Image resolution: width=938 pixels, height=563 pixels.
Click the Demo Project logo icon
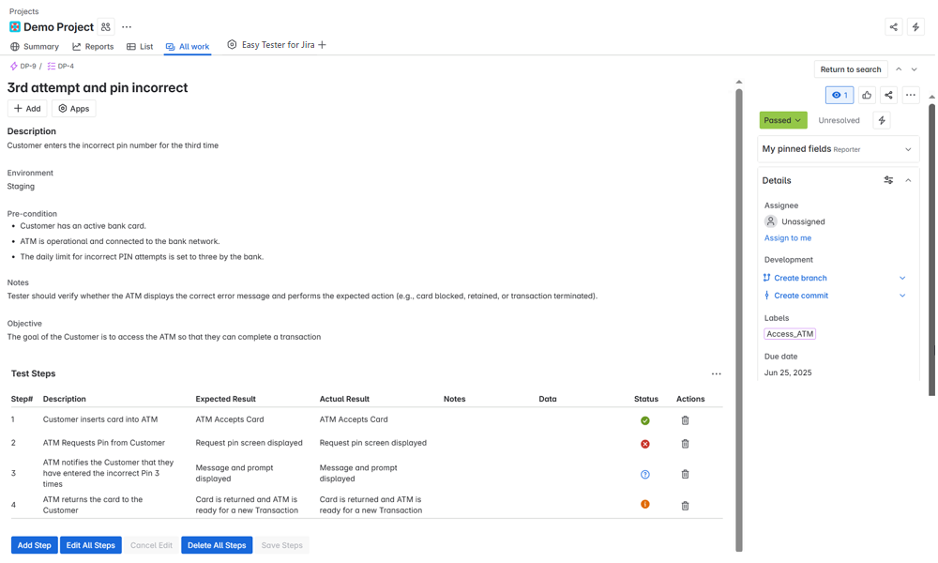click(x=15, y=27)
